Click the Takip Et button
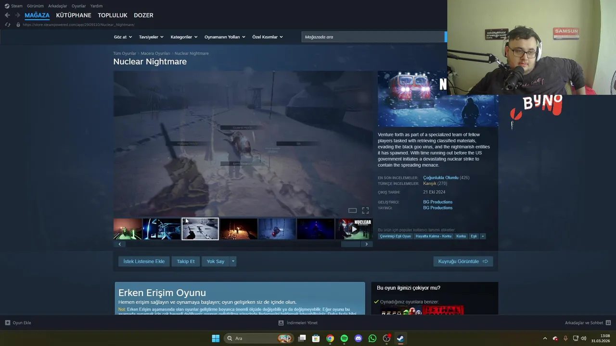Screen dimensions: 616x346 coord(186,261)
